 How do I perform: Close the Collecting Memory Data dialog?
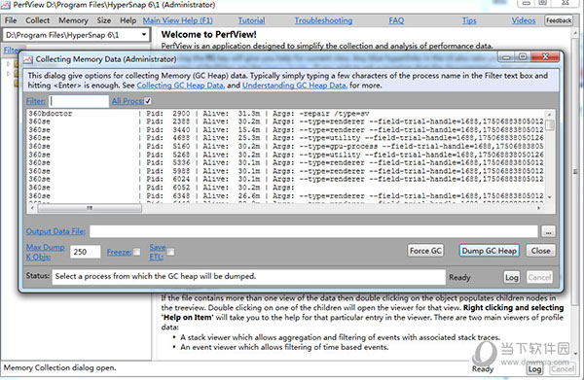[x=545, y=57]
